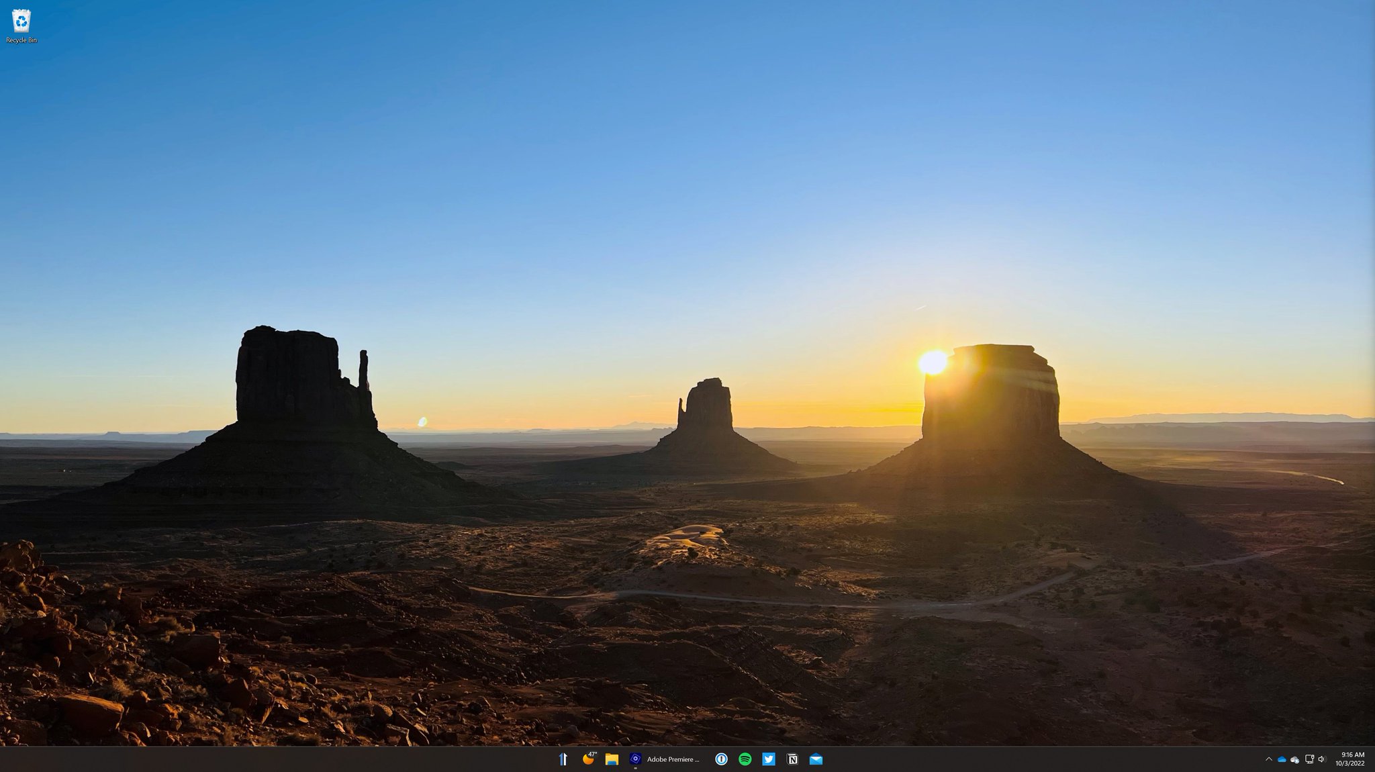The height and width of the screenshot is (772, 1375).
Task: Open network settings from tray icon
Action: click(1309, 759)
